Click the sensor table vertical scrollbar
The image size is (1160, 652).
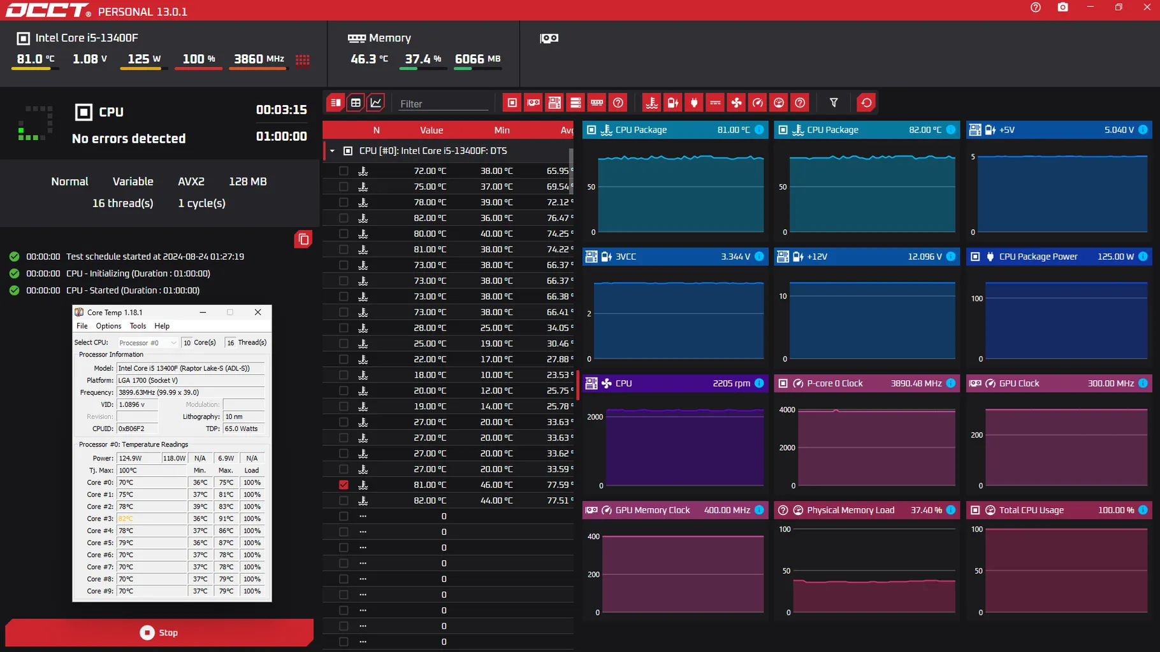[570, 171]
